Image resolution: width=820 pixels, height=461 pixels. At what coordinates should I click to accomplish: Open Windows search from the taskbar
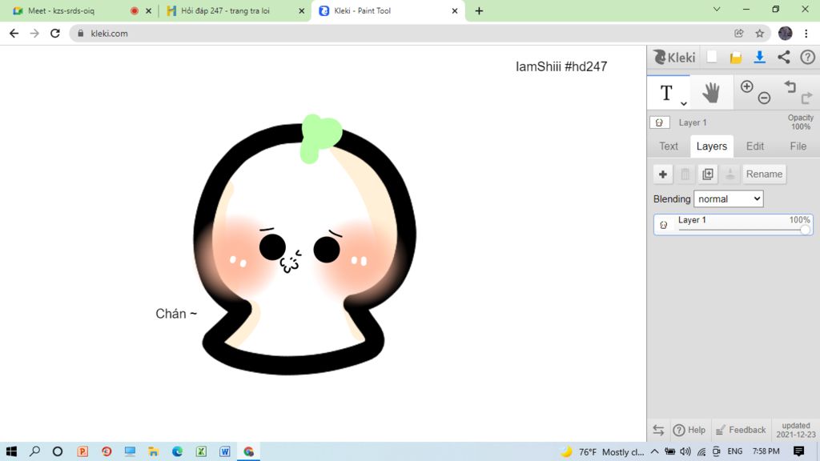(x=34, y=451)
